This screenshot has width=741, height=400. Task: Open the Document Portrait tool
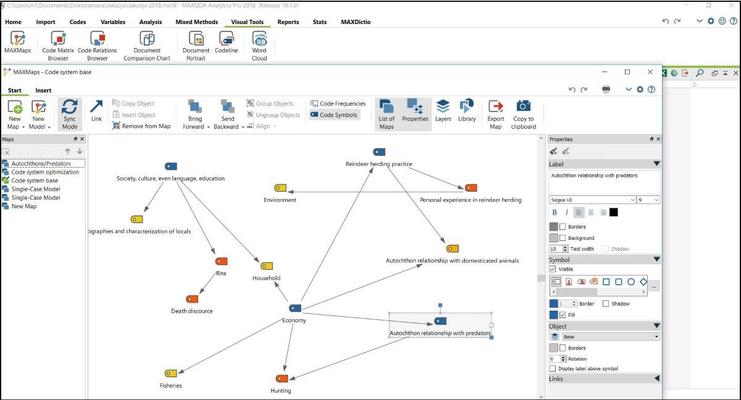[x=196, y=39]
